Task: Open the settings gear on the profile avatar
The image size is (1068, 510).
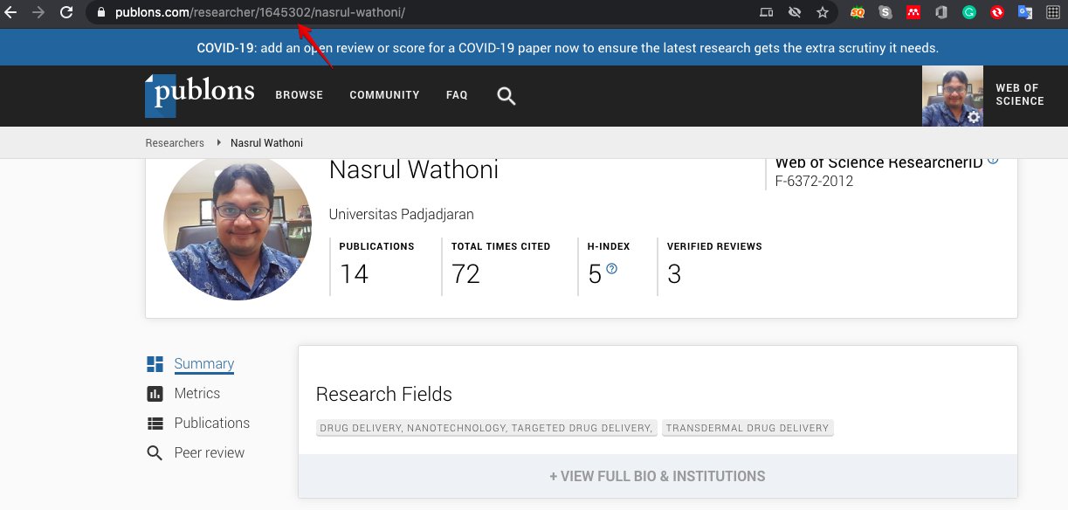Action: click(972, 116)
